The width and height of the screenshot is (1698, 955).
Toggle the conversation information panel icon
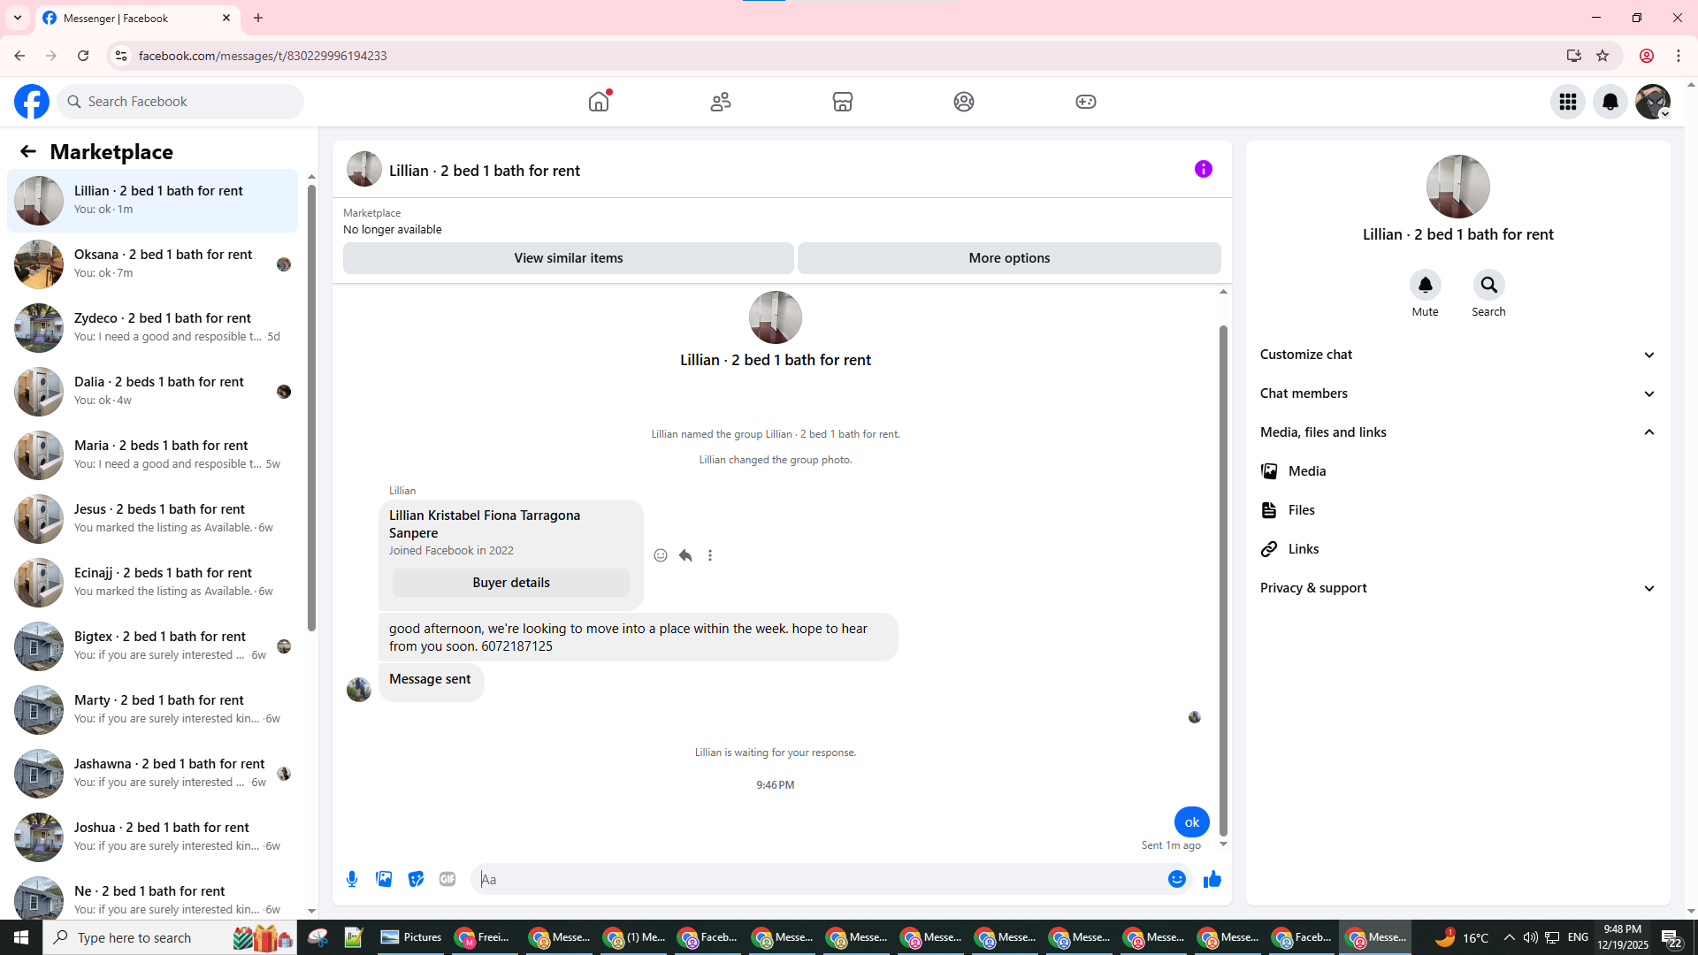coord(1203,169)
